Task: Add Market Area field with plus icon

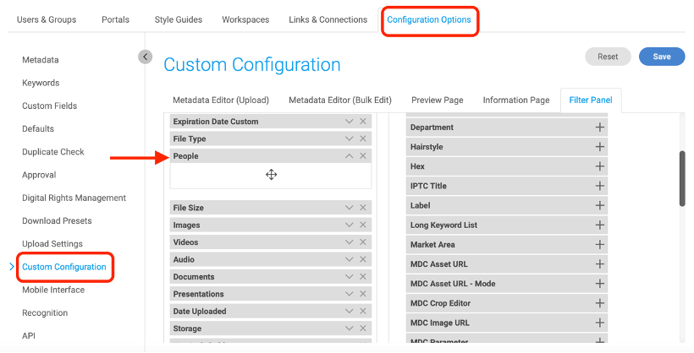Action: coord(600,244)
